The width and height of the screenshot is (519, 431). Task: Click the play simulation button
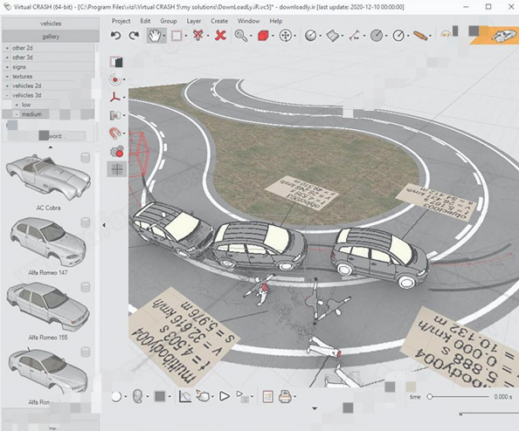[x=225, y=396]
